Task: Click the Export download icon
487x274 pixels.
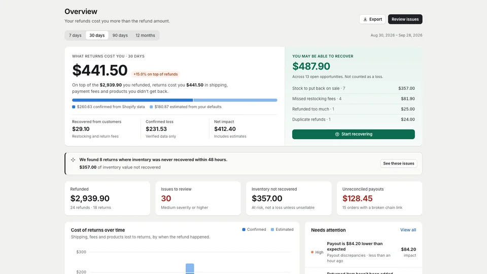Action: (365, 19)
